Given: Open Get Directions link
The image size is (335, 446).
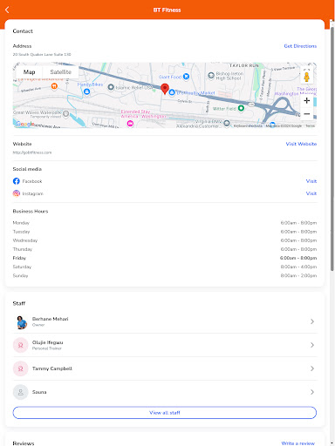Looking at the screenshot, I should tap(300, 46).
